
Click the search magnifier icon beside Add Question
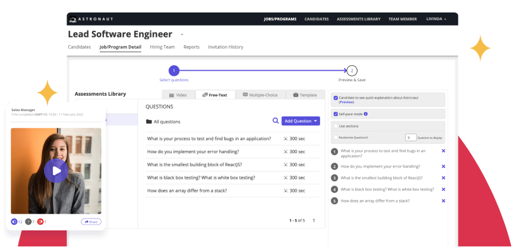coord(276,121)
